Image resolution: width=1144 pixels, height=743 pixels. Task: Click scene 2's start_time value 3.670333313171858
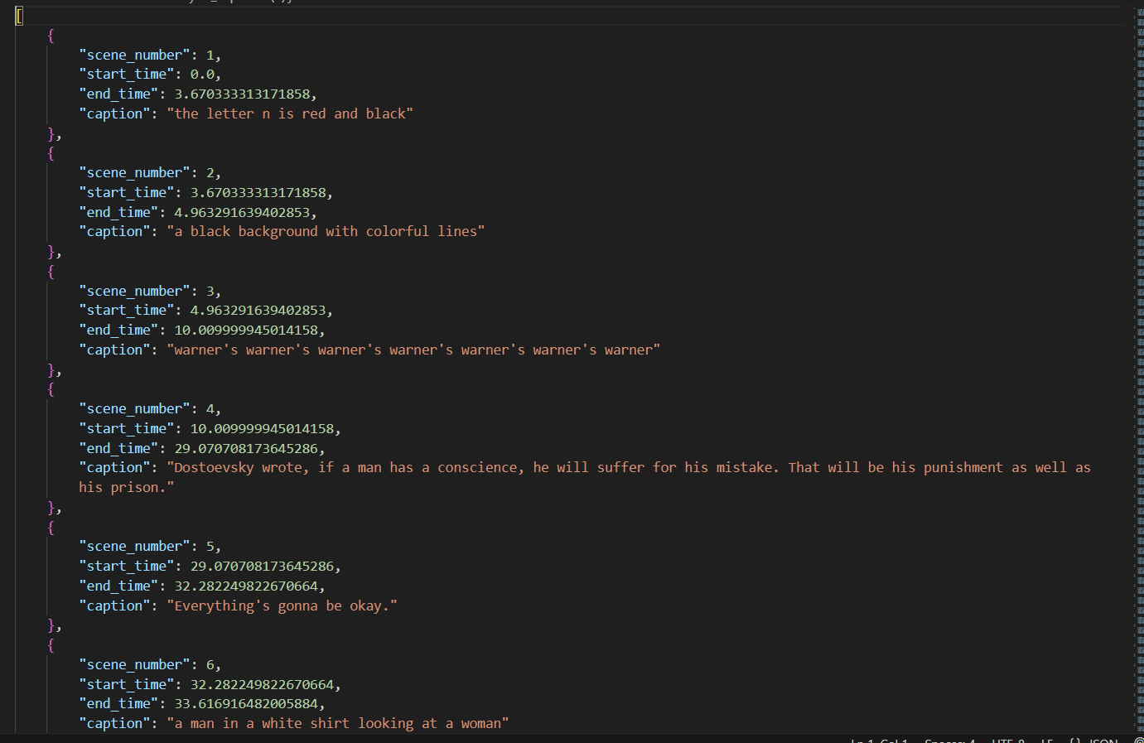click(258, 192)
